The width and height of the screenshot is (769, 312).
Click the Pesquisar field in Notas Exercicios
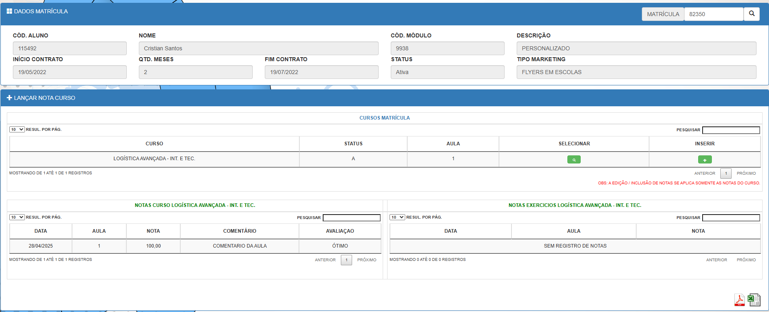click(x=731, y=218)
